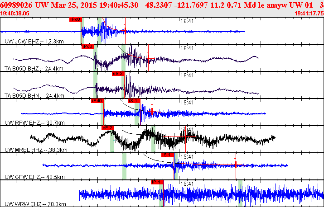
Task: Click the 19:41 time label on WRW trace
Action: (187, 183)
